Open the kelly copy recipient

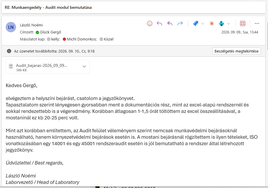(x=55, y=39)
